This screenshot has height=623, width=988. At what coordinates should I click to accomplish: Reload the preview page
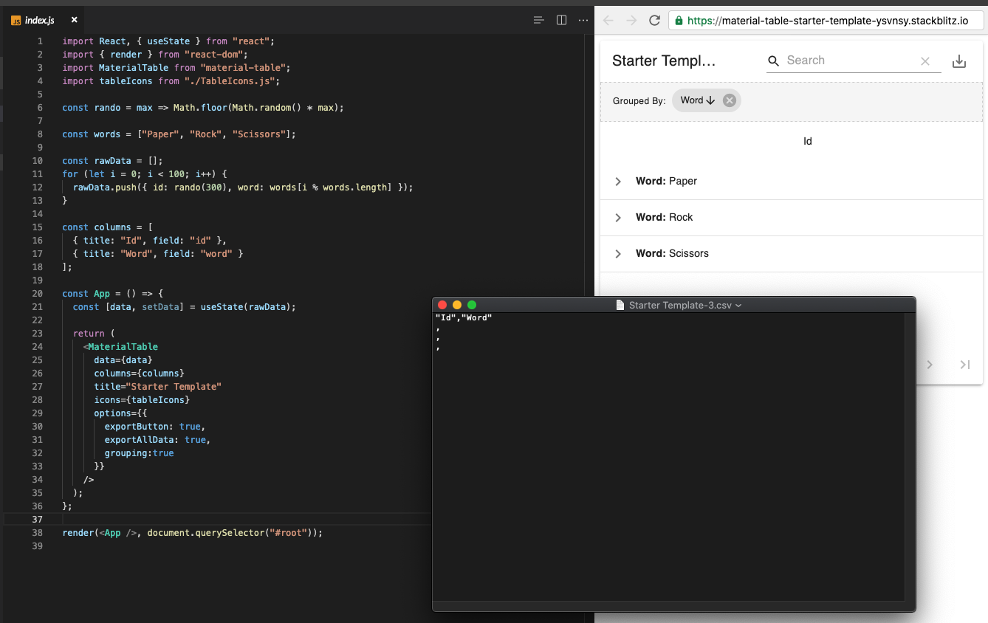point(655,20)
